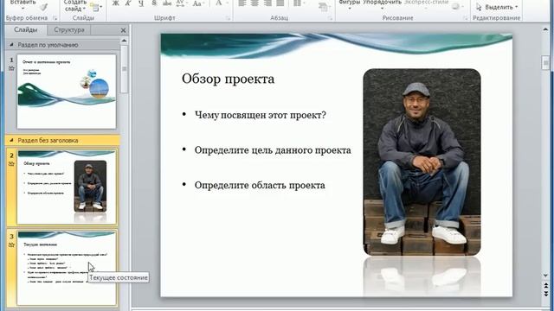Click bullet Чему посвящен этот проект?
Image resolution: width=554 pixels, height=311 pixels.
[x=260, y=115]
